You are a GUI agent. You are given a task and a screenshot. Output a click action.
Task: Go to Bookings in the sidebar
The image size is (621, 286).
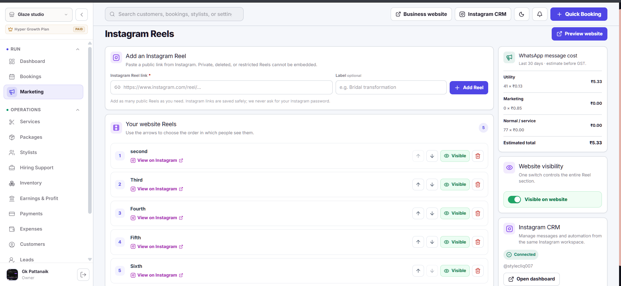(43, 77)
